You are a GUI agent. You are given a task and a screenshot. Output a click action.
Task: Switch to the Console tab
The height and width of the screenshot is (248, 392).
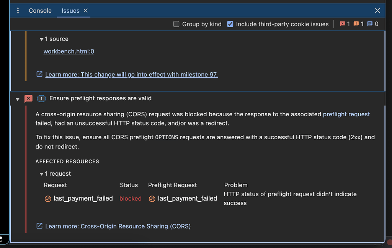point(40,10)
